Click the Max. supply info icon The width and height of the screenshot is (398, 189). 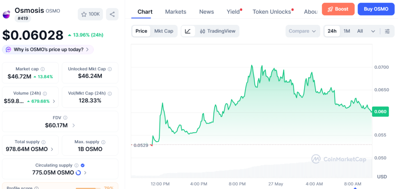103,142
